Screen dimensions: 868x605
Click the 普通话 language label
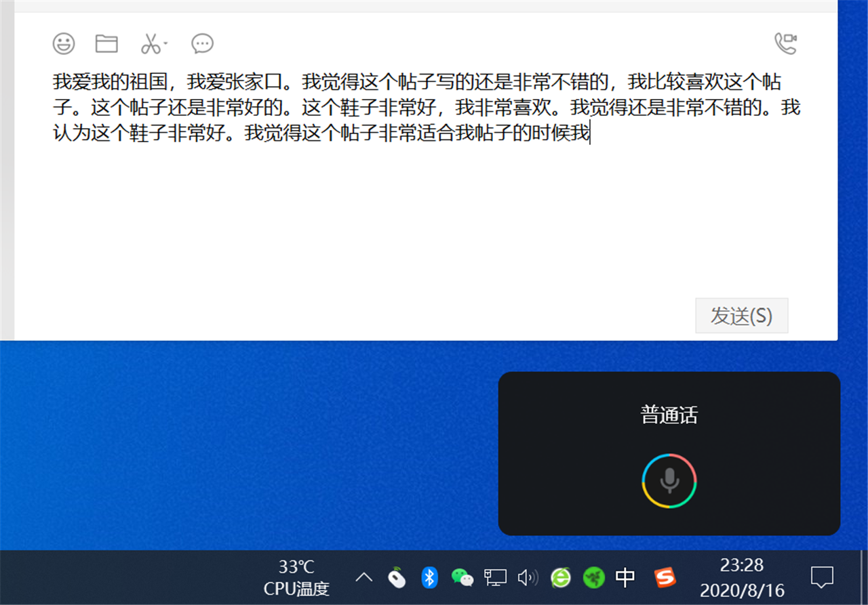(x=669, y=415)
